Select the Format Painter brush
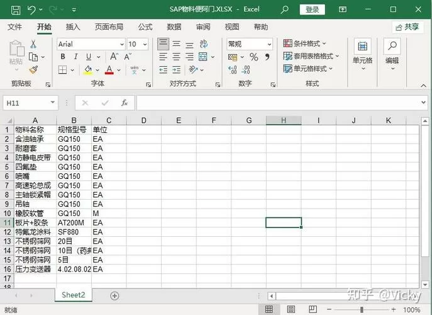Image resolution: width=432 pixels, height=315 pixels. click(33, 70)
